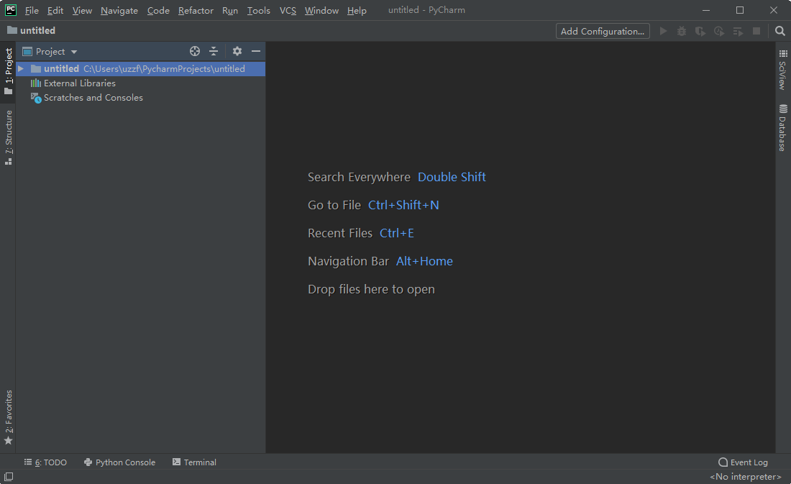Open the Code menu
Image resolution: width=791 pixels, height=484 pixels.
point(158,11)
